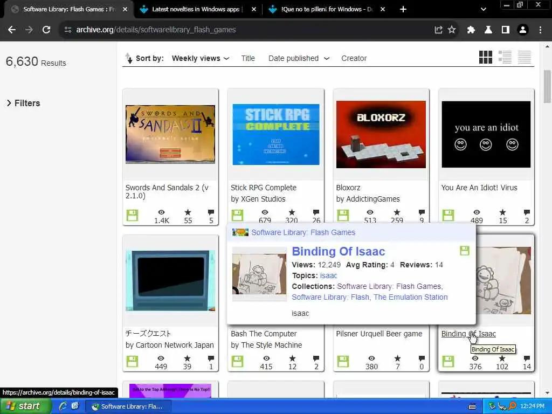The width and height of the screenshot is (552, 414).
Task: Click the orange search tray icon
Action: 512,406
